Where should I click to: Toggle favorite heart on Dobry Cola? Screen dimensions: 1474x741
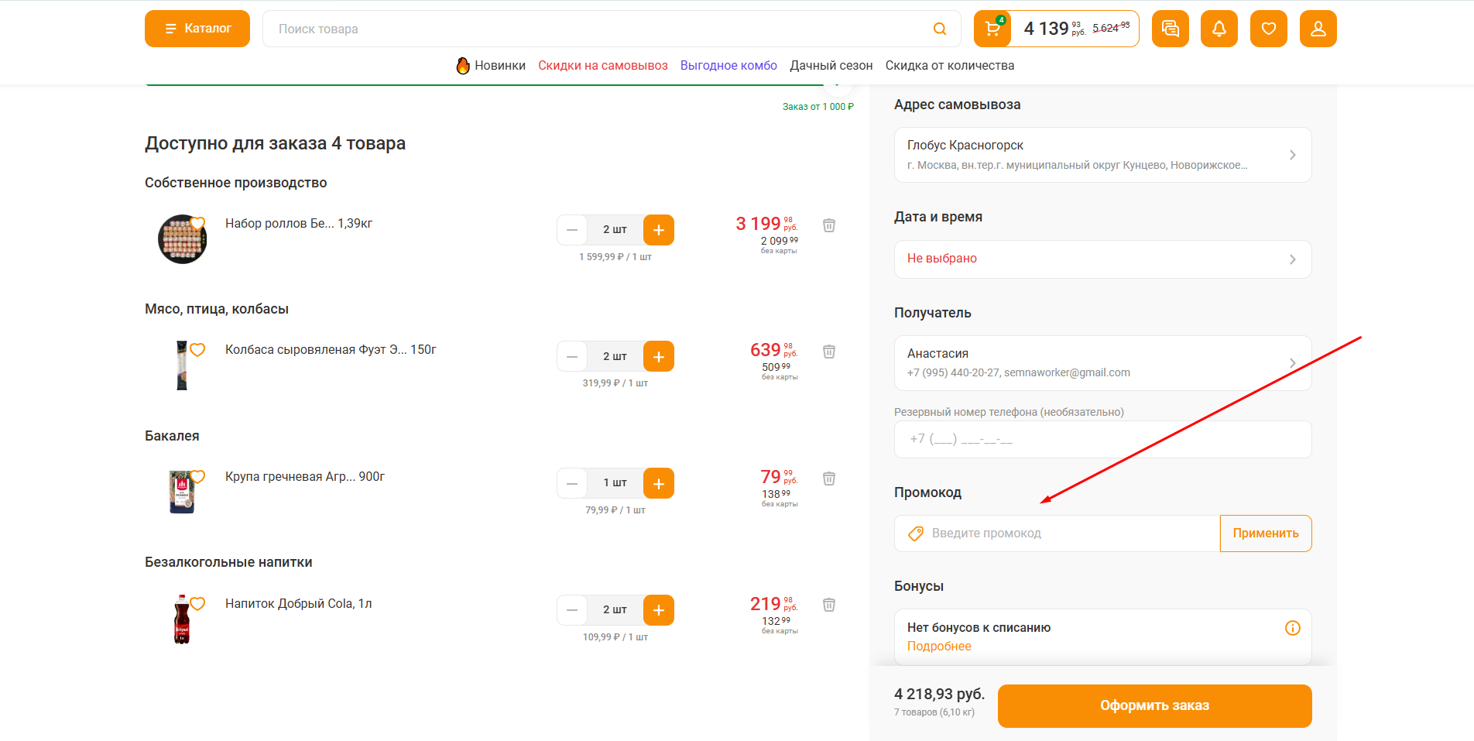click(197, 604)
